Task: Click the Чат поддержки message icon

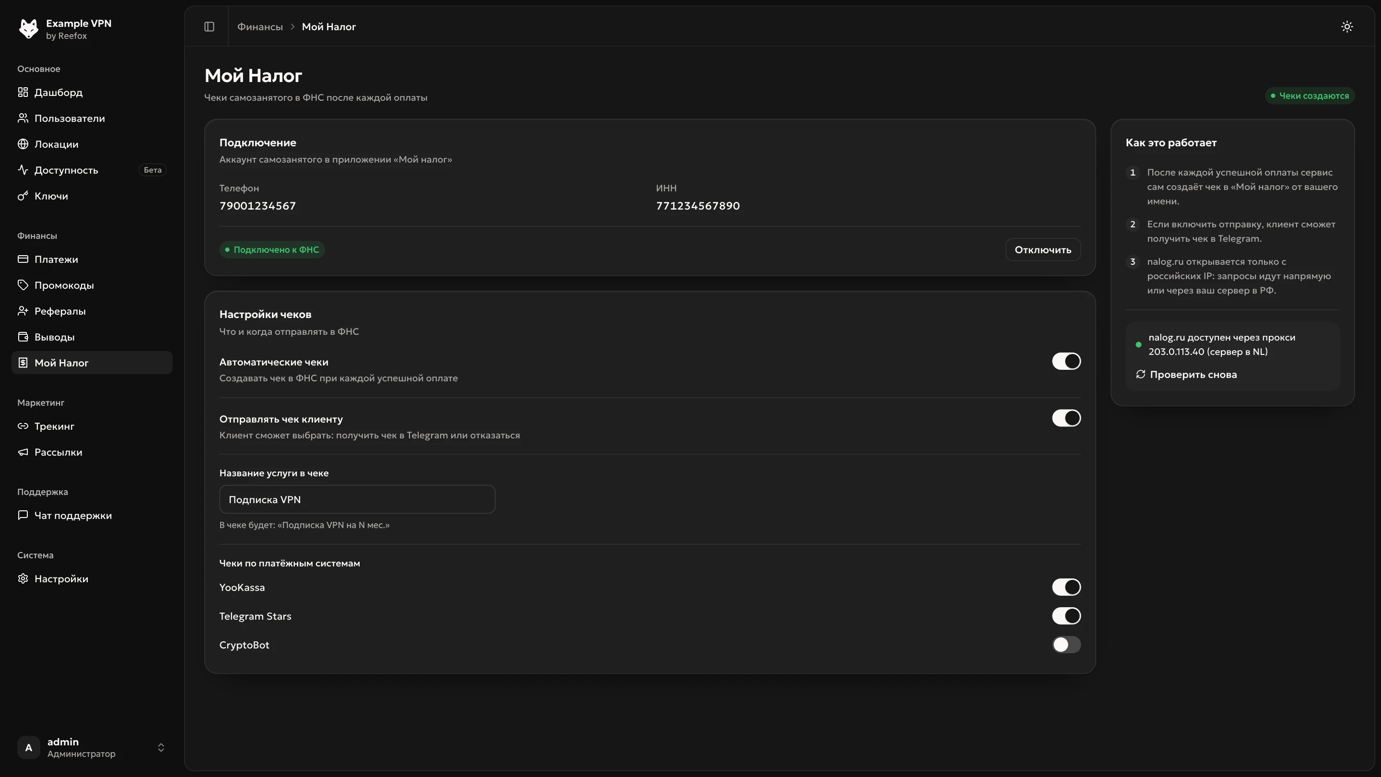Action: [23, 515]
